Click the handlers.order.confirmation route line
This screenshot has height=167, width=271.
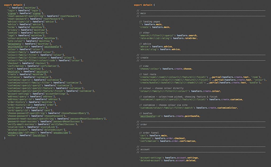pos(168,141)
